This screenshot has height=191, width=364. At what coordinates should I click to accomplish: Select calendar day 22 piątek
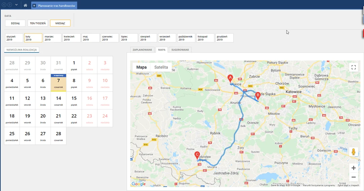pos(74,118)
